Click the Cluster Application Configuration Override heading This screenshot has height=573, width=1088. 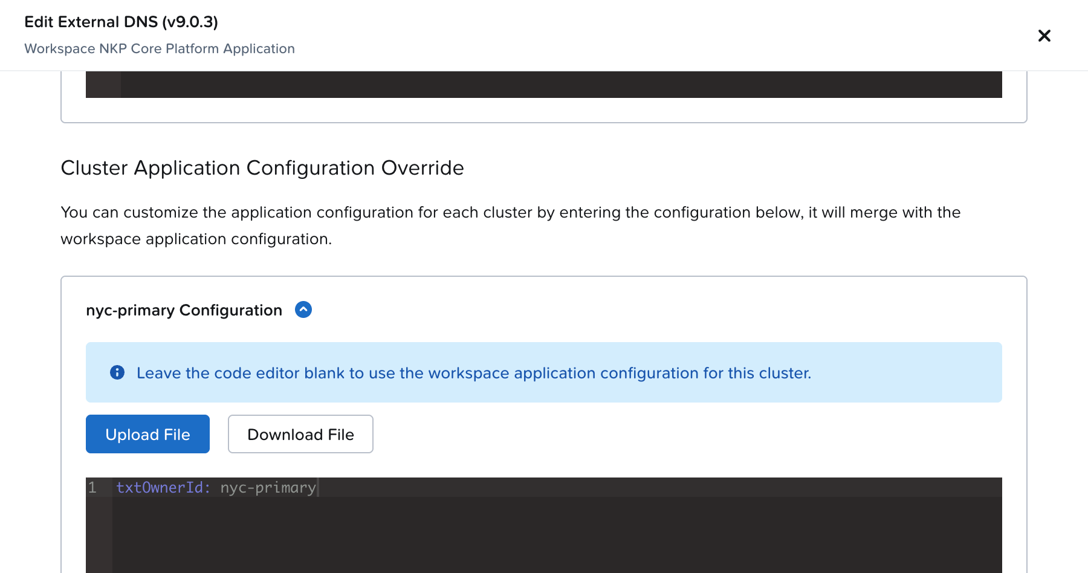tap(262, 167)
